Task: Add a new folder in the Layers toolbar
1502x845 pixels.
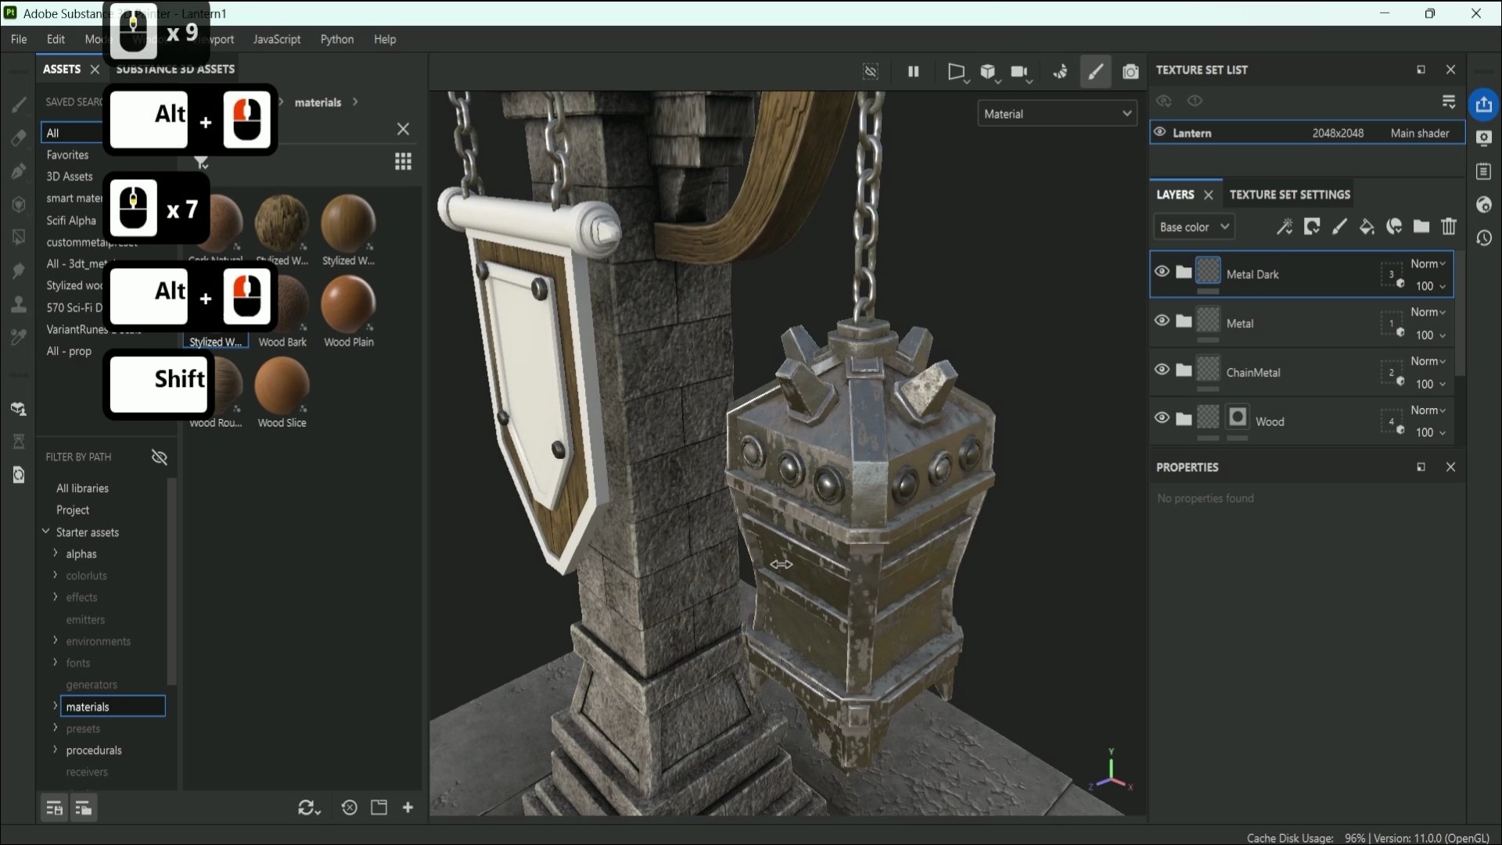Action: coord(1421,227)
